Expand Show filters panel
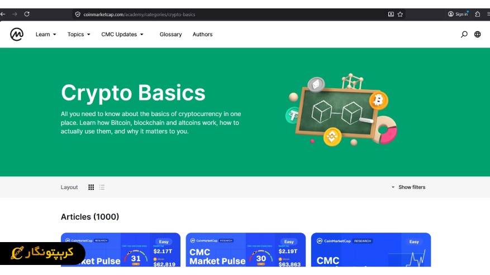This screenshot has width=490, height=275. [408, 187]
